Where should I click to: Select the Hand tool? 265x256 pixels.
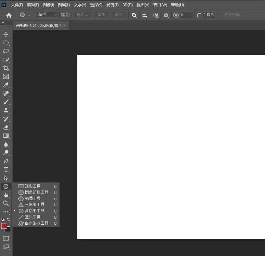(6, 195)
